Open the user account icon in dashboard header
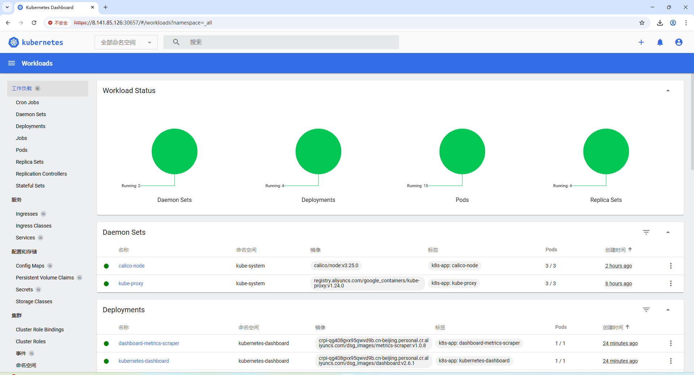 (679, 42)
